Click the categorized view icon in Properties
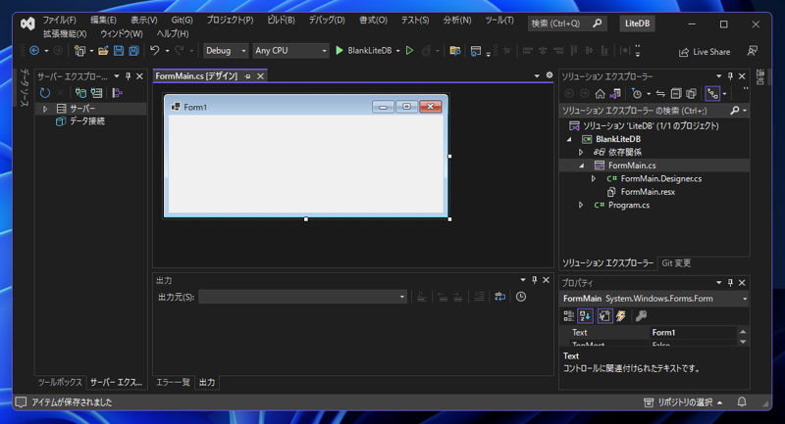This screenshot has width=785, height=424. pyautogui.click(x=569, y=315)
